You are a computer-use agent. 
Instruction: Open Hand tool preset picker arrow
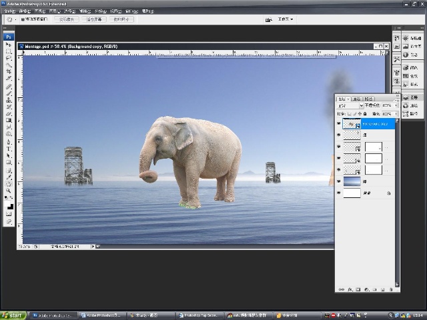pyautogui.click(x=15, y=19)
